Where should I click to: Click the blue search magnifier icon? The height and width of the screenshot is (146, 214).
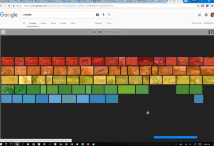(x=109, y=14)
